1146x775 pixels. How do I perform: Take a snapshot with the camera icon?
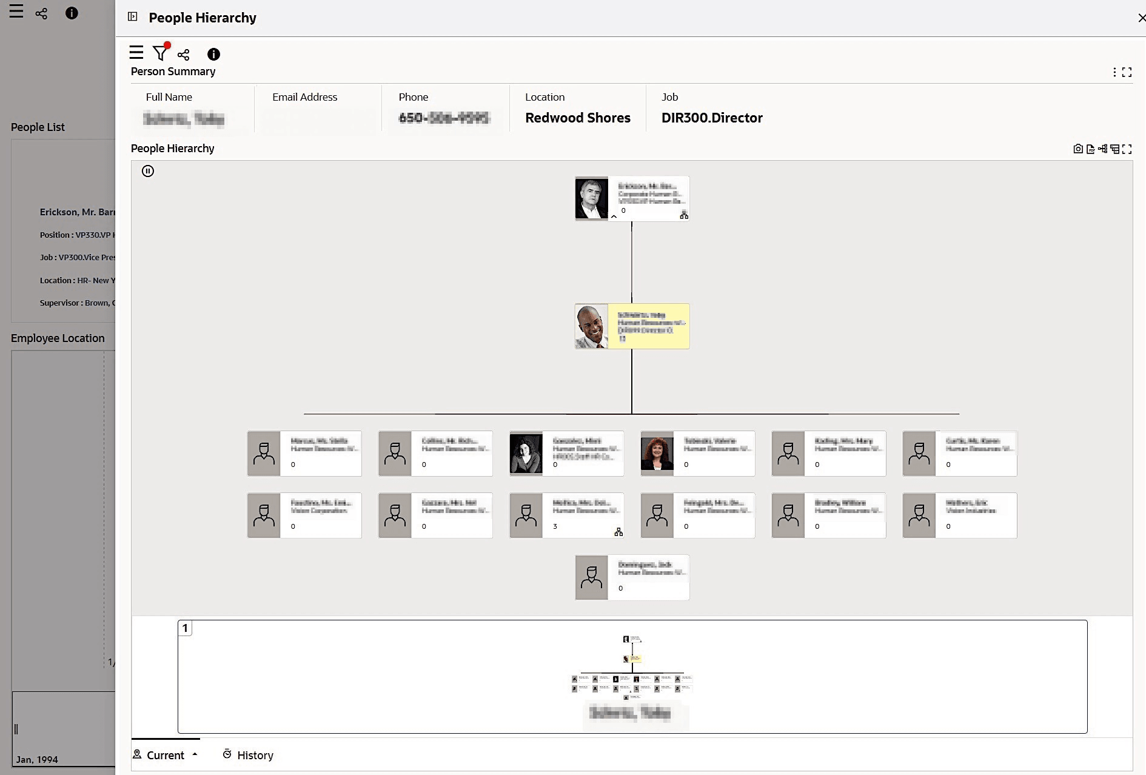[x=1078, y=149]
